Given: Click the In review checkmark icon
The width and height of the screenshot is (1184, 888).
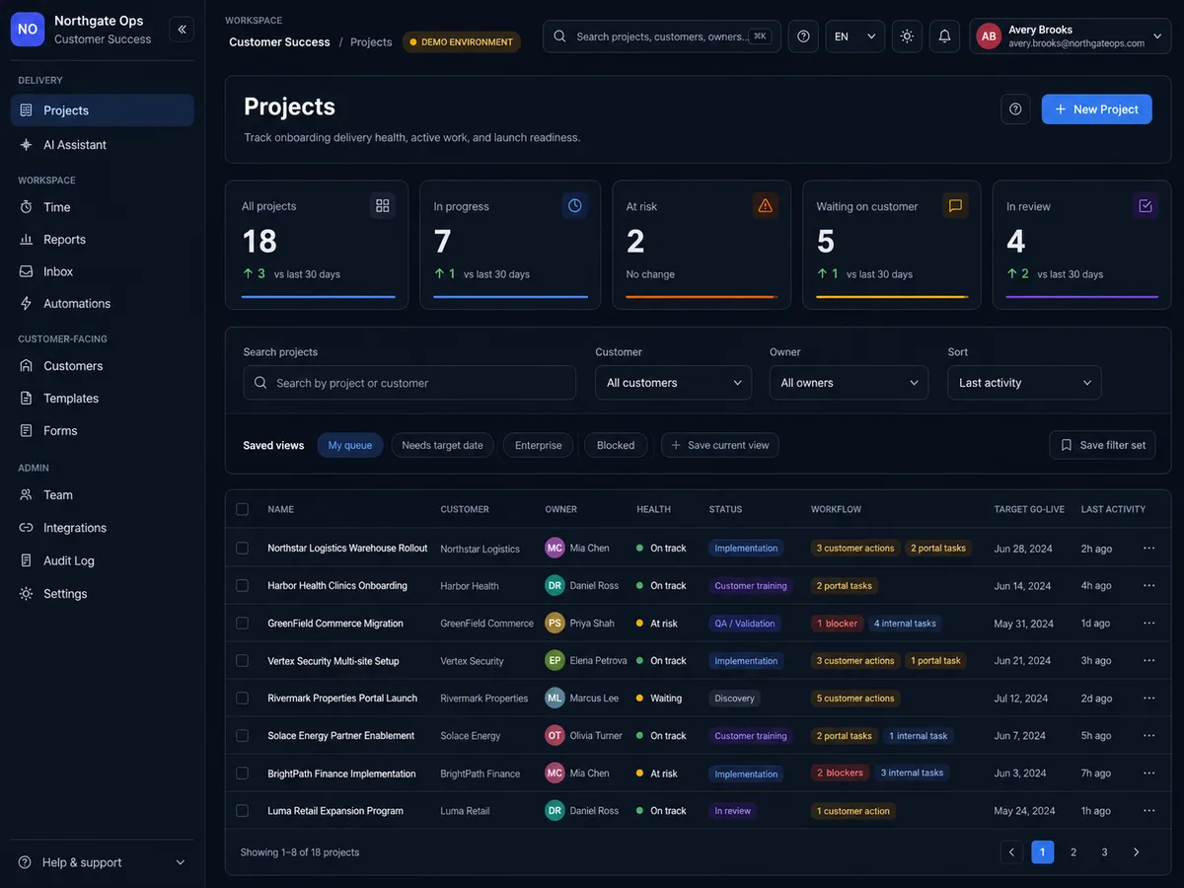Looking at the screenshot, I should pyautogui.click(x=1146, y=205).
